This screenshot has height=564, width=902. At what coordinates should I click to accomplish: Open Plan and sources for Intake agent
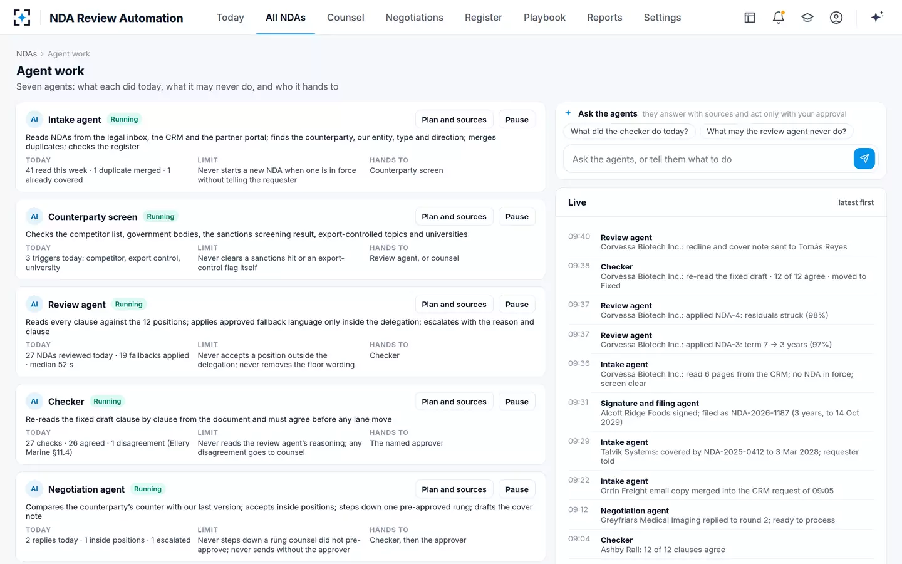454,120
